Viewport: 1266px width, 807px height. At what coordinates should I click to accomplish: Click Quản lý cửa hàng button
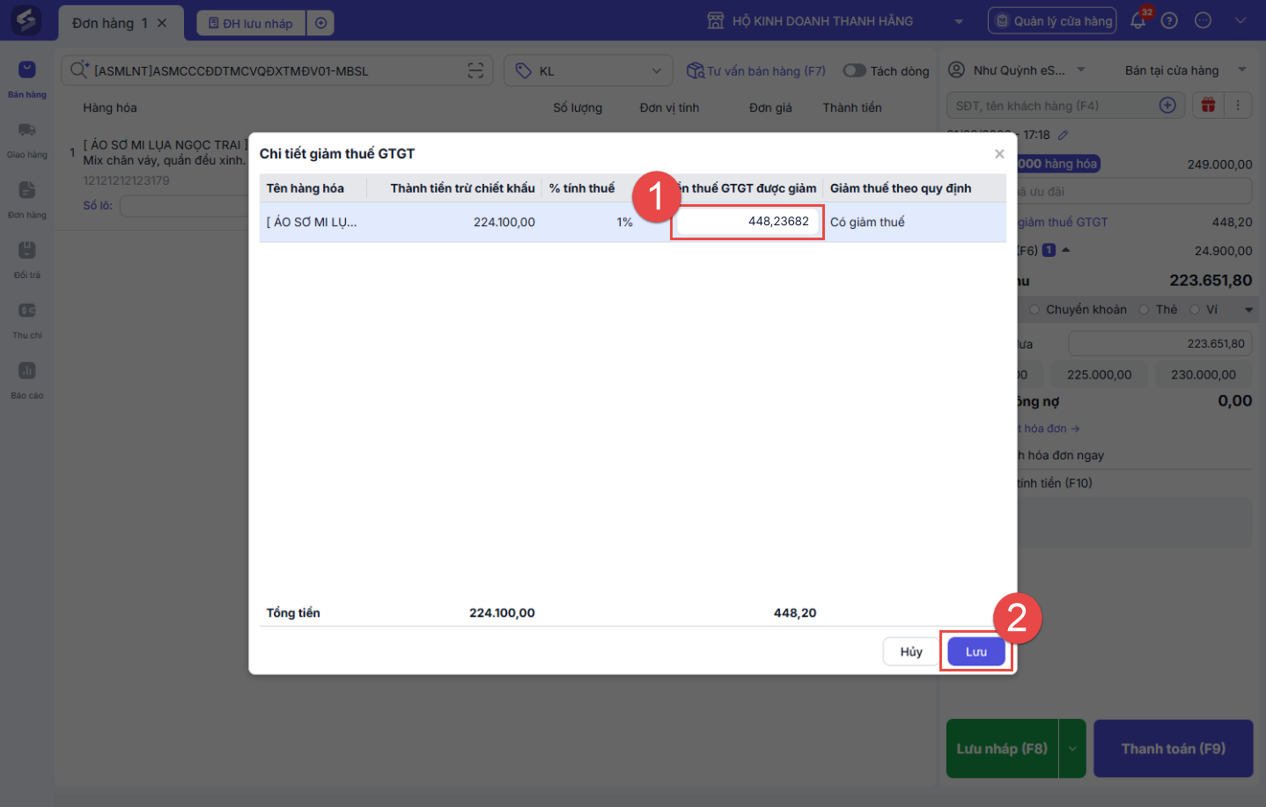[1052, 20]
